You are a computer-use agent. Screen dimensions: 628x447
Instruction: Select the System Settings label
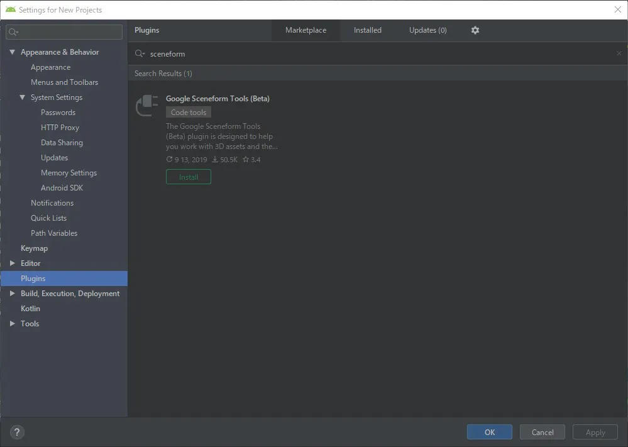point(57,97)
